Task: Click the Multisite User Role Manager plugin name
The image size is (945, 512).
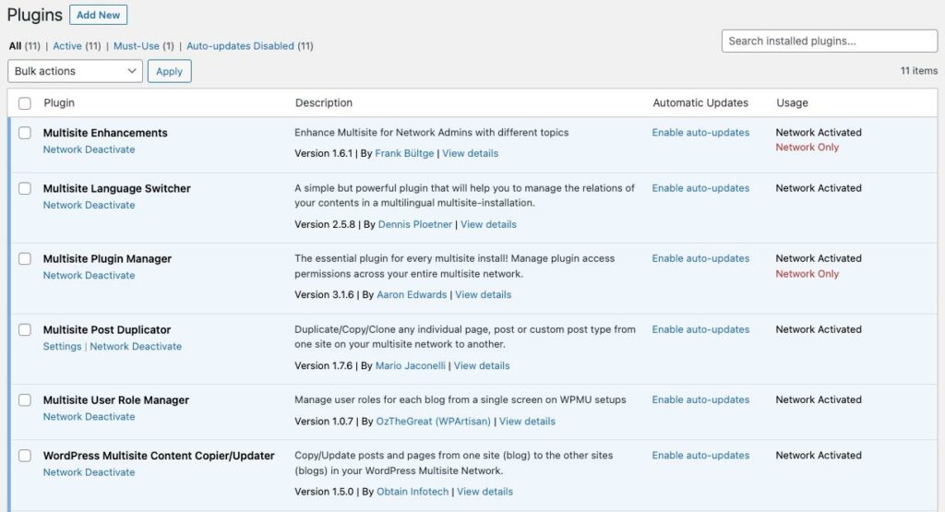Action: (x=116, y=400)
